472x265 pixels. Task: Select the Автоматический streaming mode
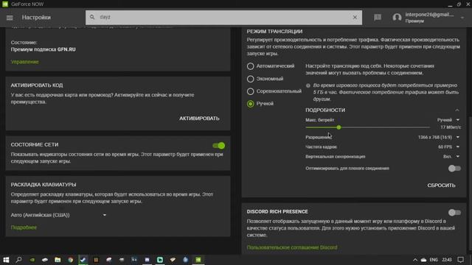[251, 66]
